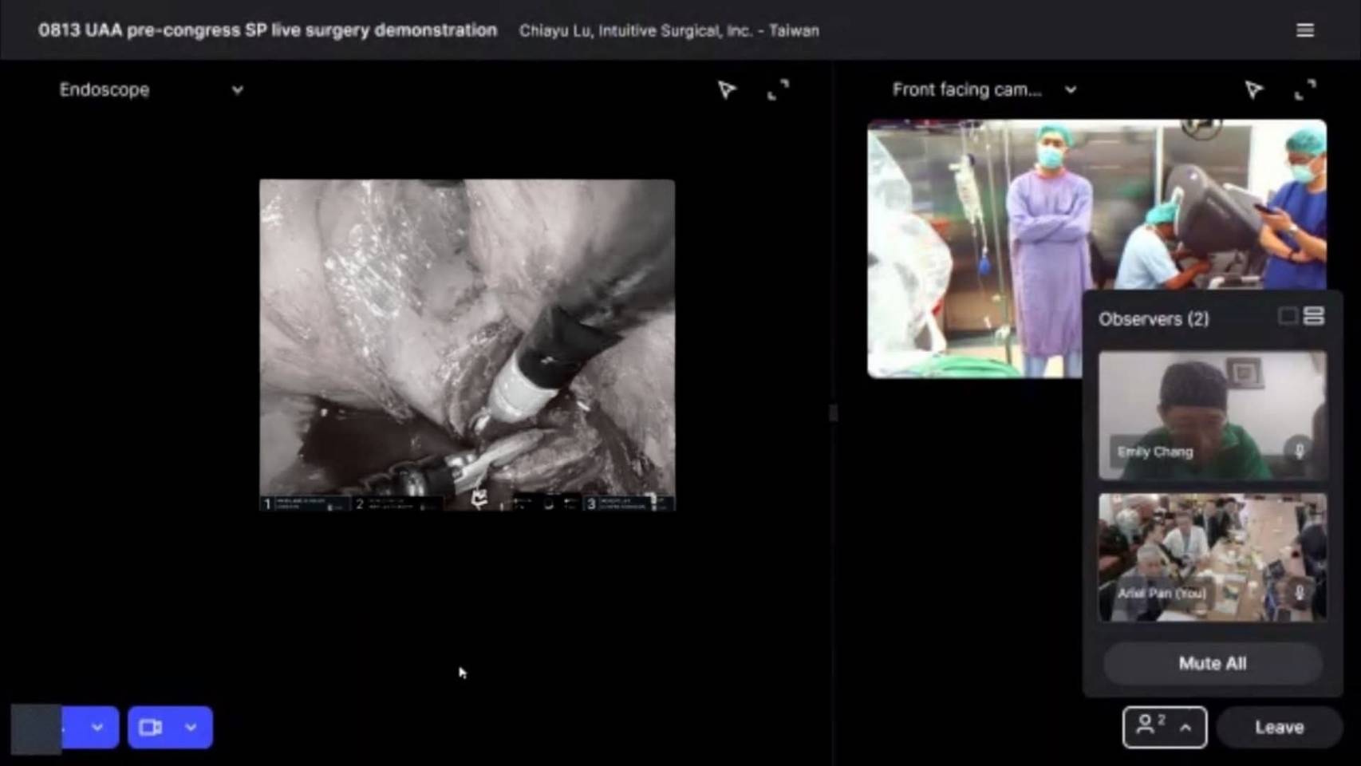Viewport: 1361px width, 766px height.
Task: Toggle Ariel Pan's microphone icon
Action: pyautogui.click(x=1299, y=592)
